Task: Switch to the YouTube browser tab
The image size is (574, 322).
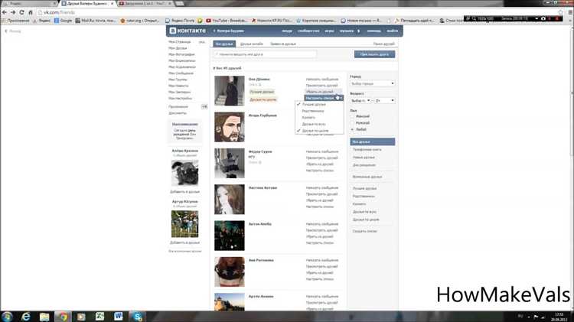Action: tap(145, 3)
